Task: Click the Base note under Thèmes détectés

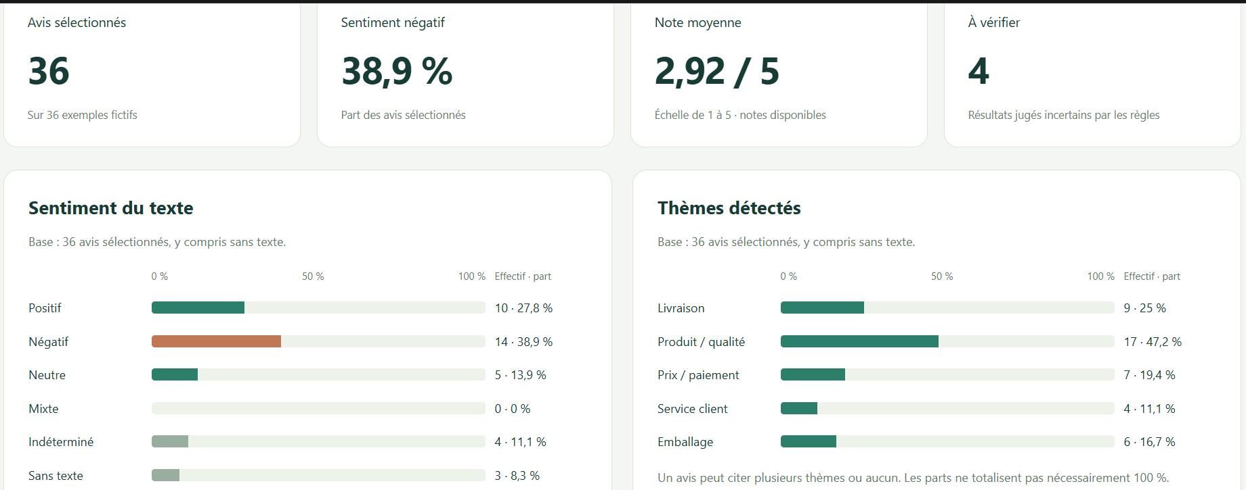Action: click(786, 242)
